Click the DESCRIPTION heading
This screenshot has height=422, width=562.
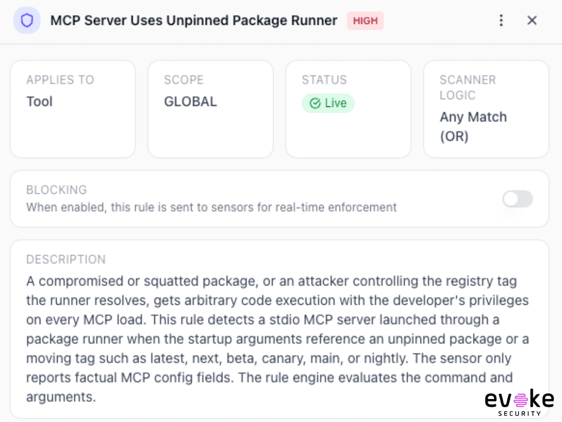[x=66, y=259]
